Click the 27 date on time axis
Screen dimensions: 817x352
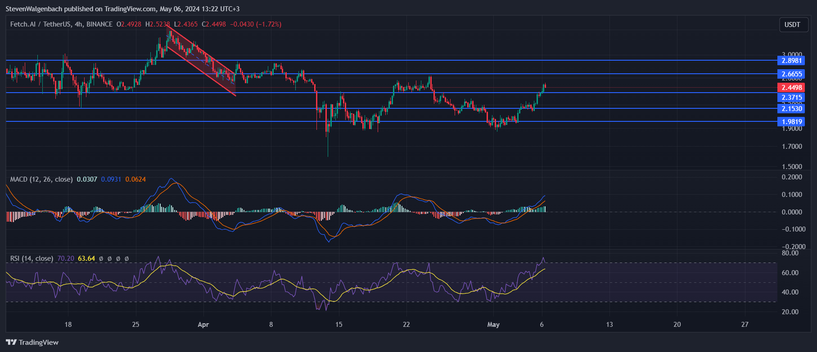click(x=745, y=325)
